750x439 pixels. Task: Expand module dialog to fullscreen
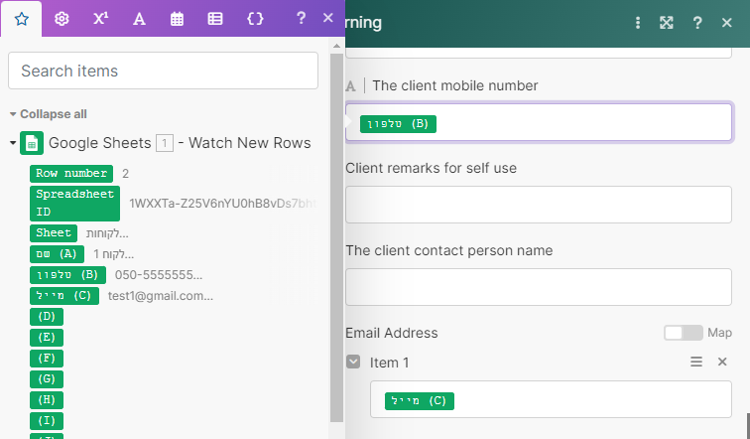[x=667, y=23]
